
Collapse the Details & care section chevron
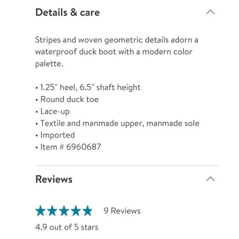point(210,12)
